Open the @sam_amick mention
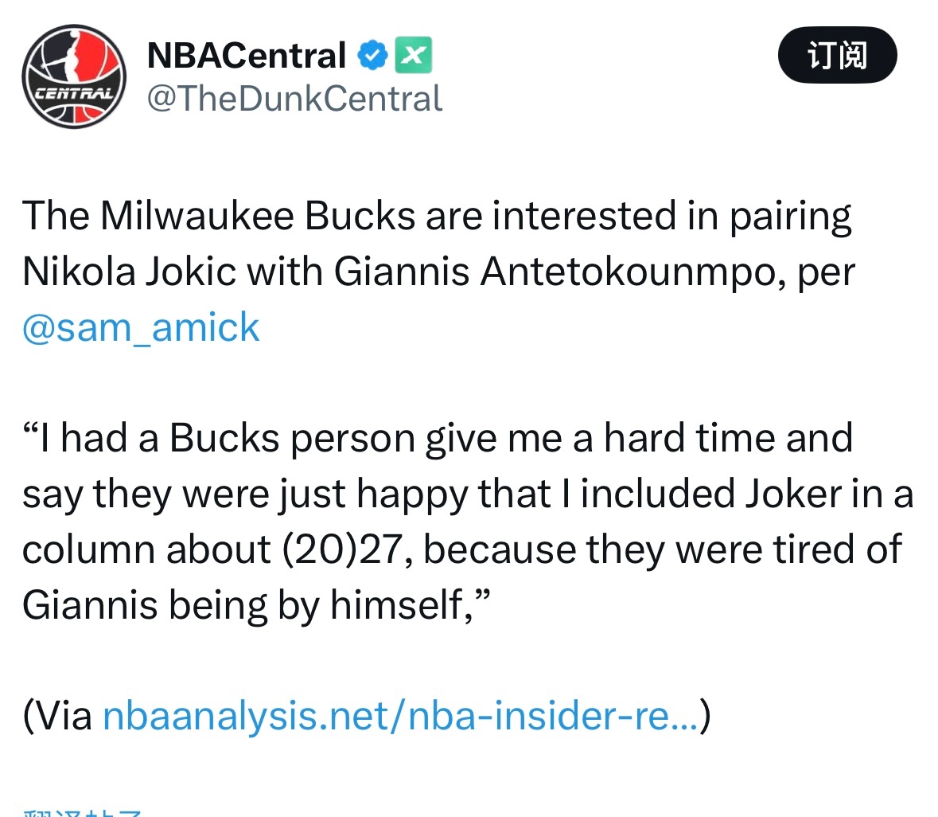The height and width of the screenshot is (817, 938). click(141, 328)
